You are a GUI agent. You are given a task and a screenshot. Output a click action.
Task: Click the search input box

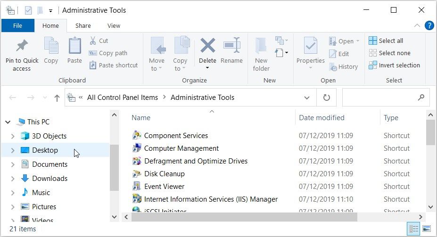(379, 98)
